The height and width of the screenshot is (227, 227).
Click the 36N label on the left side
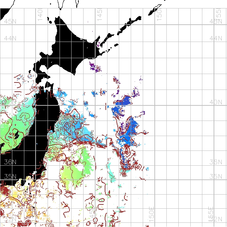10,162
